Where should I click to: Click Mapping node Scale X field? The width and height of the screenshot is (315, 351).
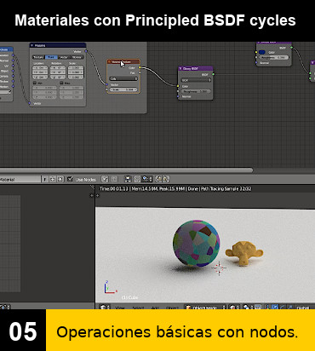point(76,68)
